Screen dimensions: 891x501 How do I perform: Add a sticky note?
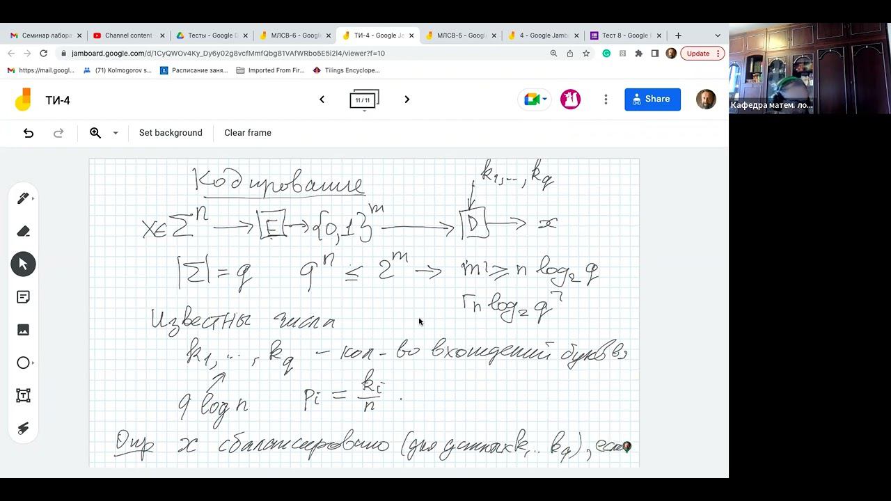(x=23, y=297)
